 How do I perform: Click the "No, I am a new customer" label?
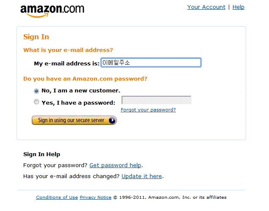81,91
